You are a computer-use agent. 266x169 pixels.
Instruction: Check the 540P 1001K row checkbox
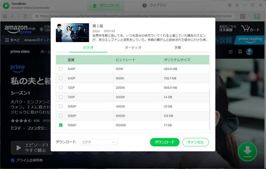coord(61,69)
